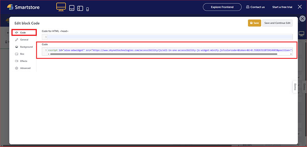Close the demo bar with top X
This screenshot has height=147, width=307.
[300, 7]
